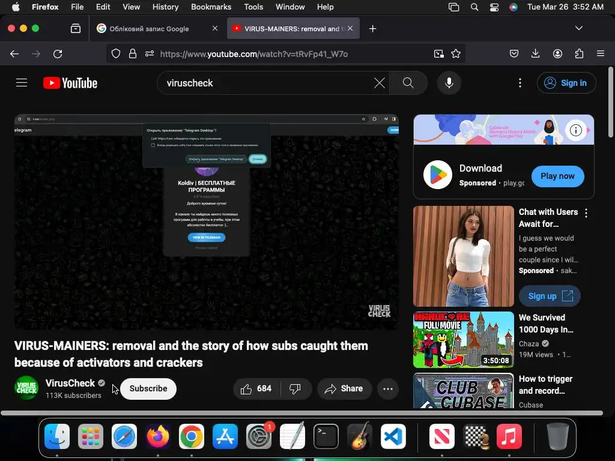This screenshot has width=615, height=461.
Task: Go to the YouTube home logo
Action: (70, 83)
